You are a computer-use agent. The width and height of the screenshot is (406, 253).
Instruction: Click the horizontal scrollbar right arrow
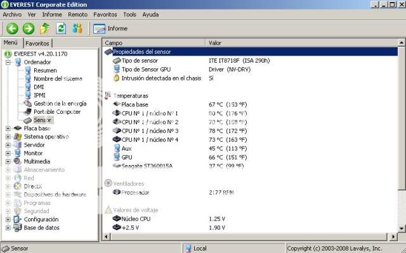(x=393, y=237)
